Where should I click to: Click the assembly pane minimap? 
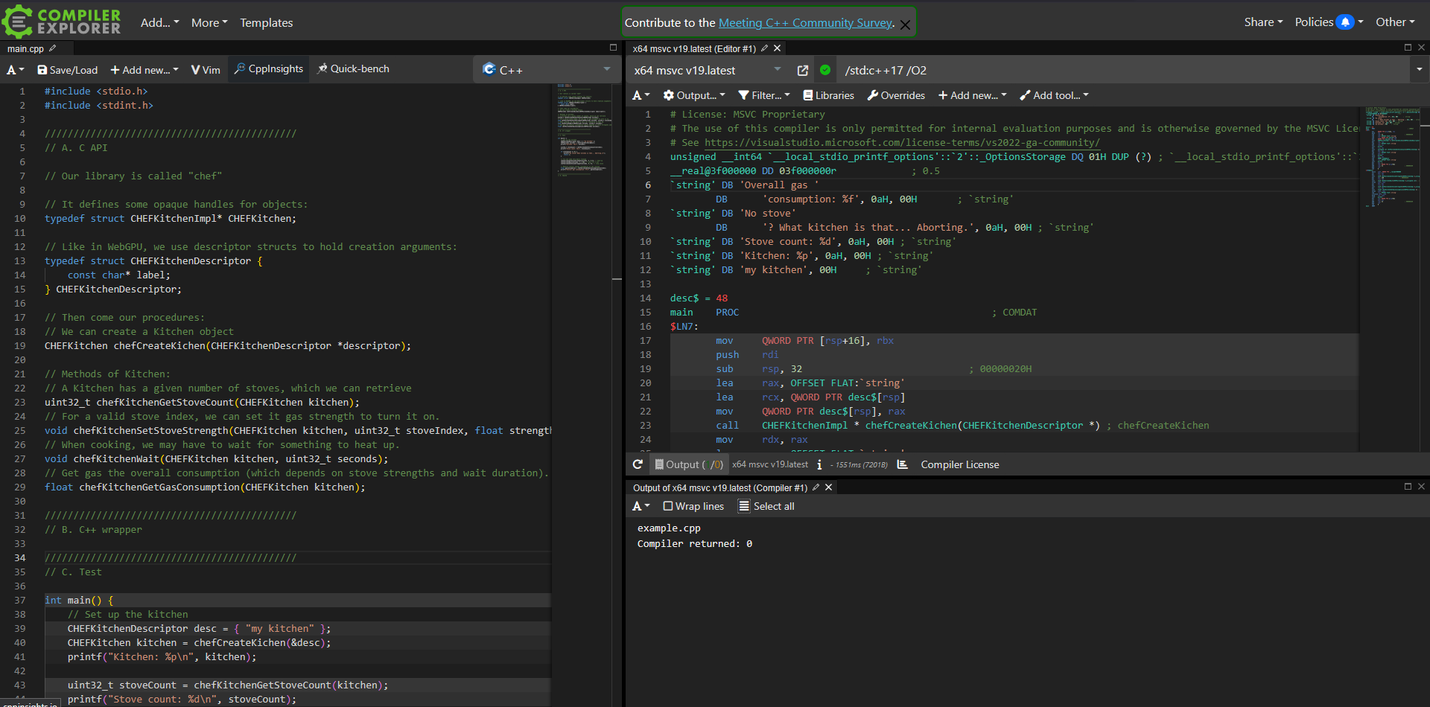coord(1392,157)
